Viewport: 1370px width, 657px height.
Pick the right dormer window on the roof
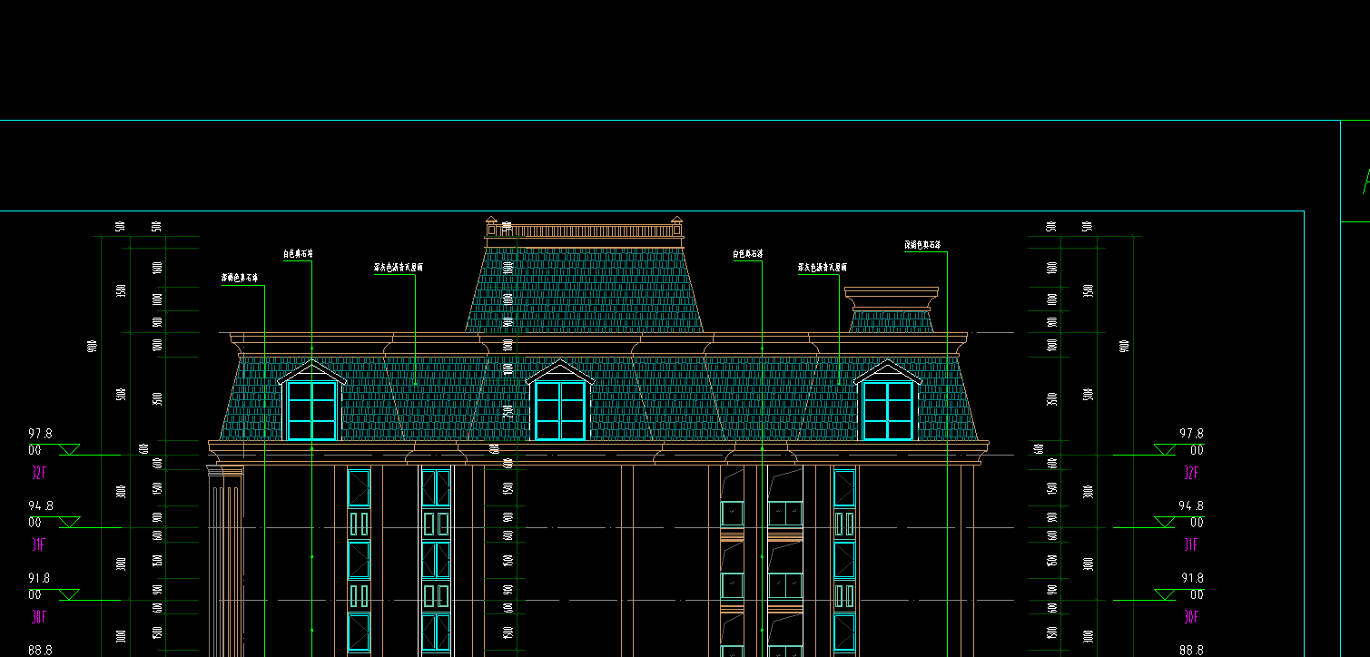[887, 401]
